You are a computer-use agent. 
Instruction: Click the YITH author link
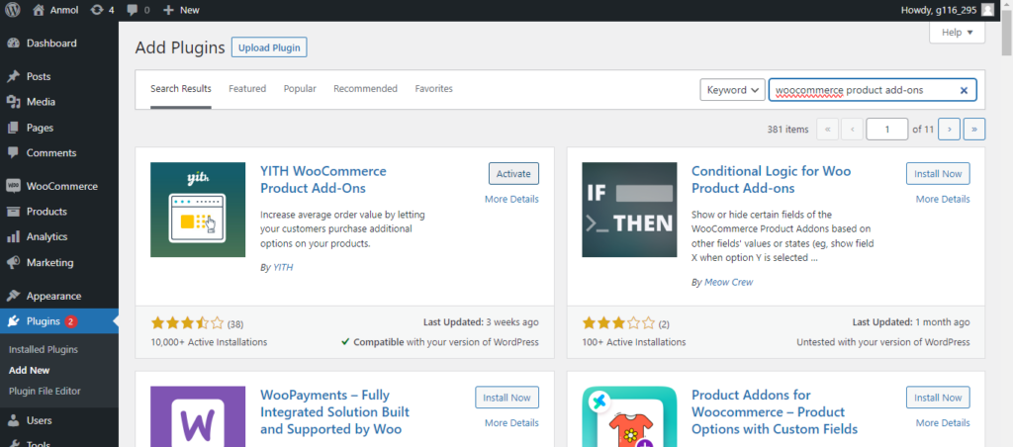pos(282,267)
